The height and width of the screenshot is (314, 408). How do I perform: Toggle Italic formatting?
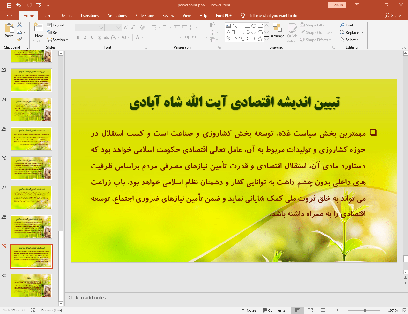[85, 37]
